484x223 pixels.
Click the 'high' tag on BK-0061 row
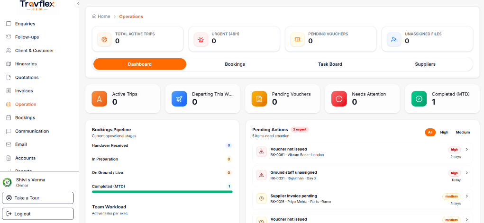(x=454, y=150)
